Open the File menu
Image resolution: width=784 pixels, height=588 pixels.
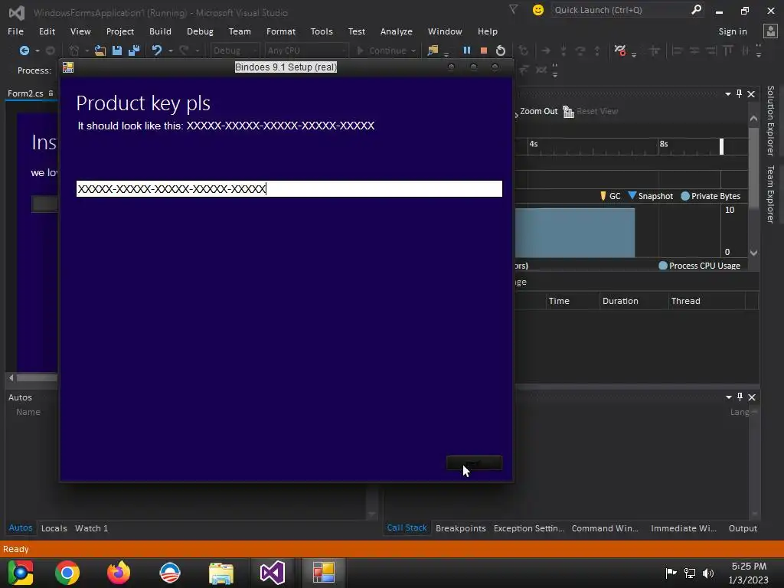pos(15,31)
